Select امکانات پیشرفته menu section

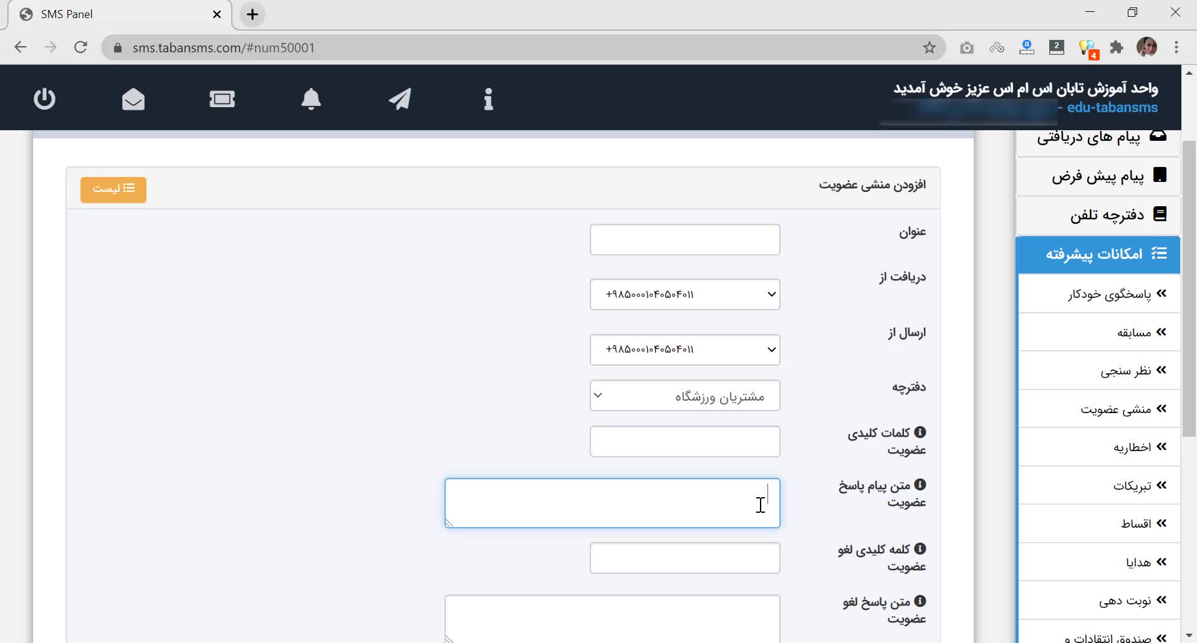[1098, 254]
